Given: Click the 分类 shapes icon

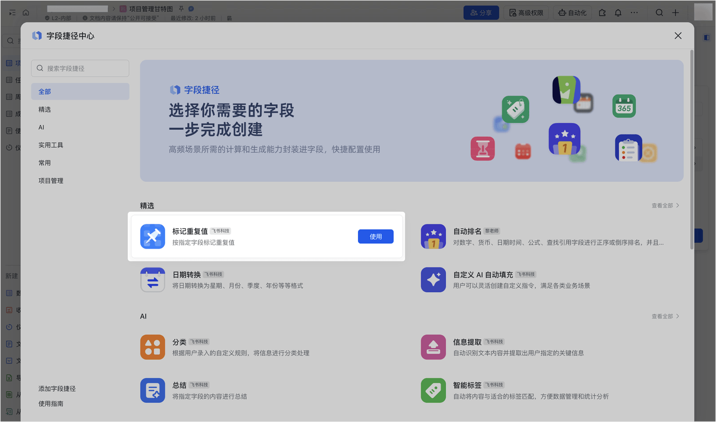Looking at the screenshot, I should (153, 347).
